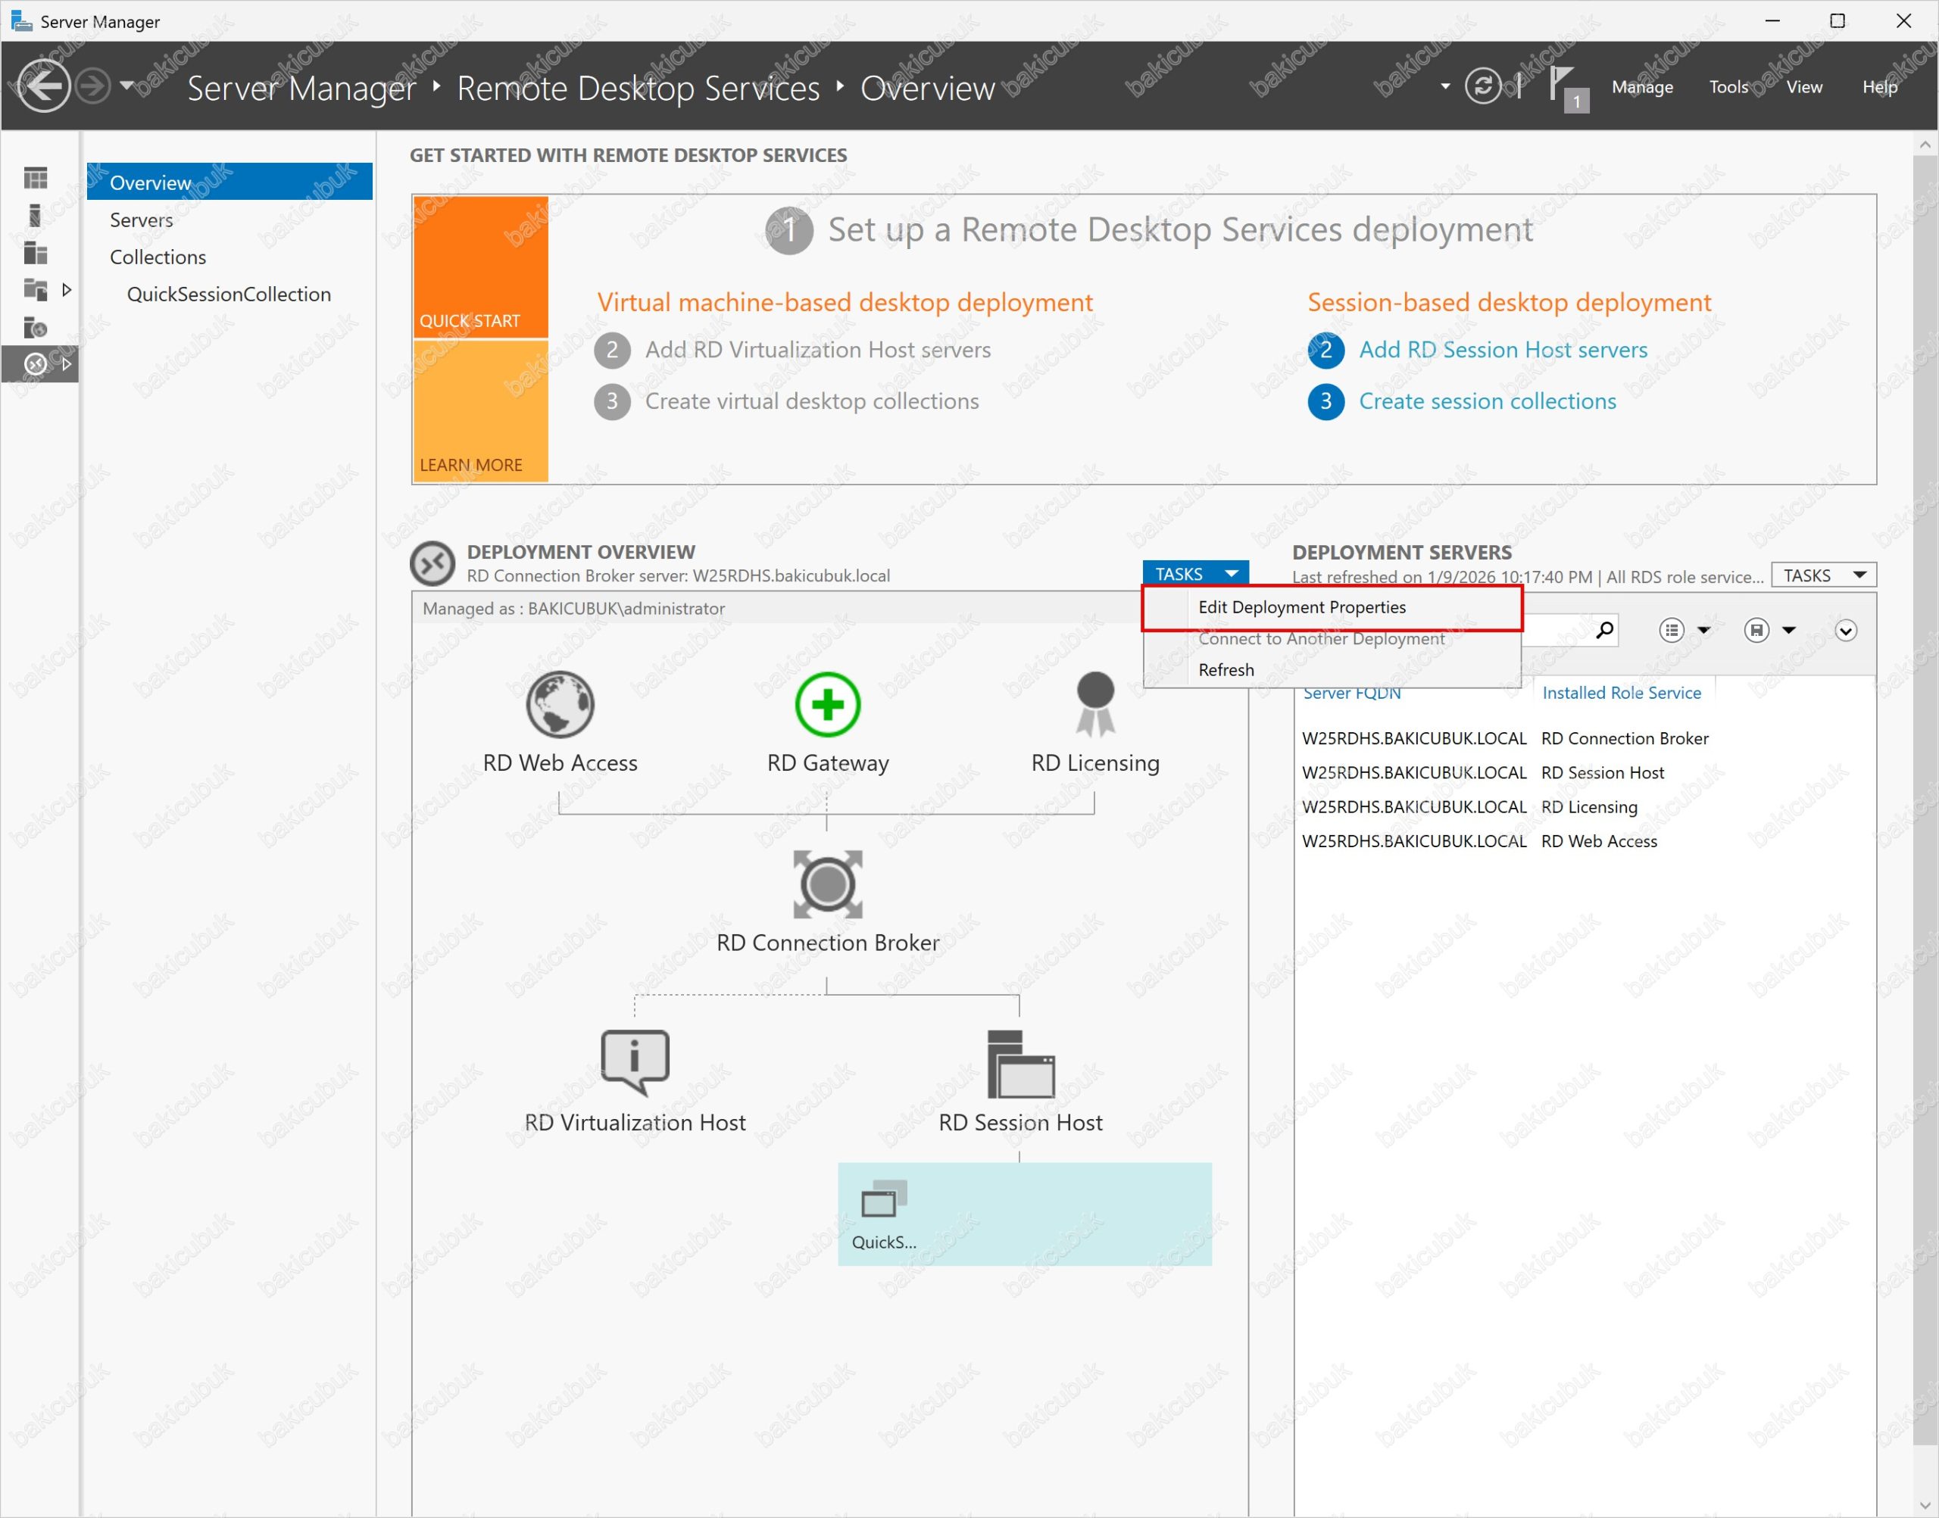
Task: Collapse the Deployment Overview TASKS dropdown
Action: click(1194, 574)
